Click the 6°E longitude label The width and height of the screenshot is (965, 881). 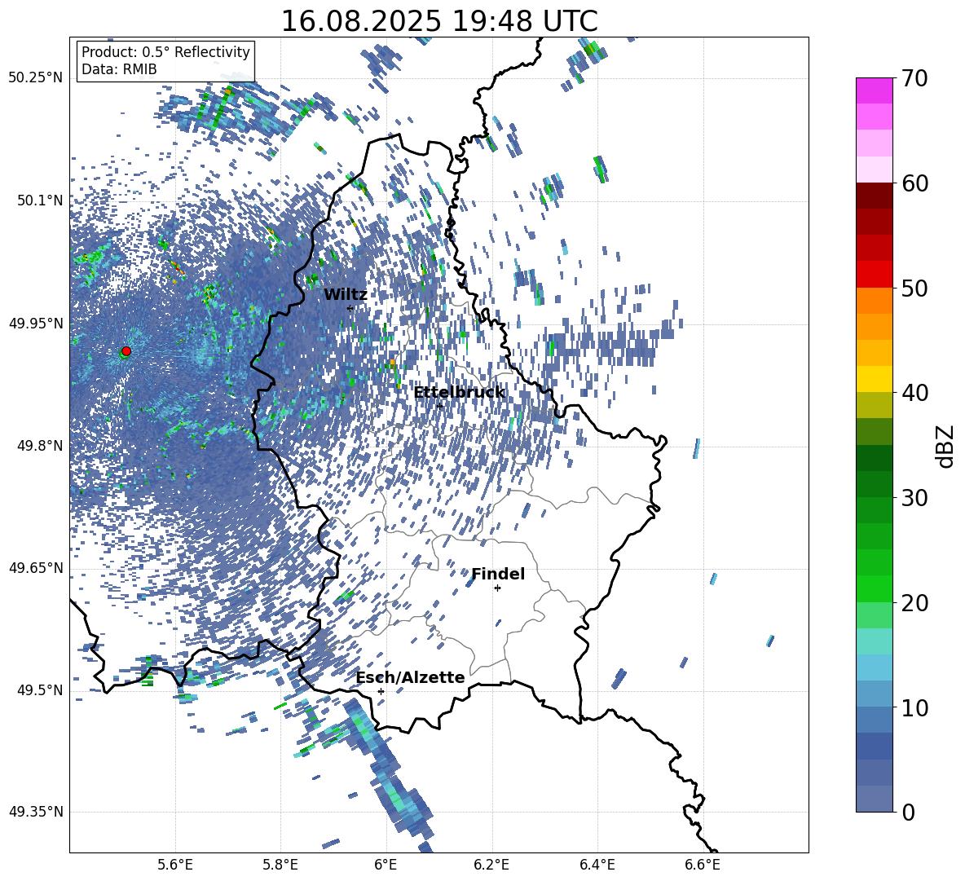(x=386, y=865)
